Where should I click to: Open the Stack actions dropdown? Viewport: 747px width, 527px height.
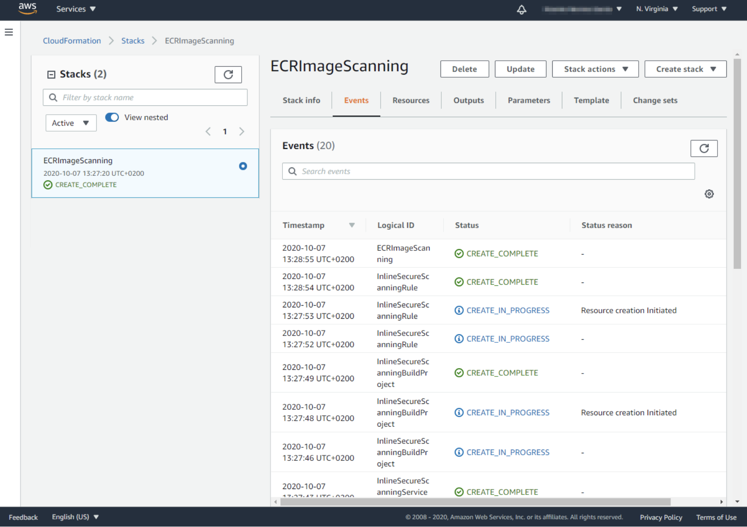[x=595, y=69]
